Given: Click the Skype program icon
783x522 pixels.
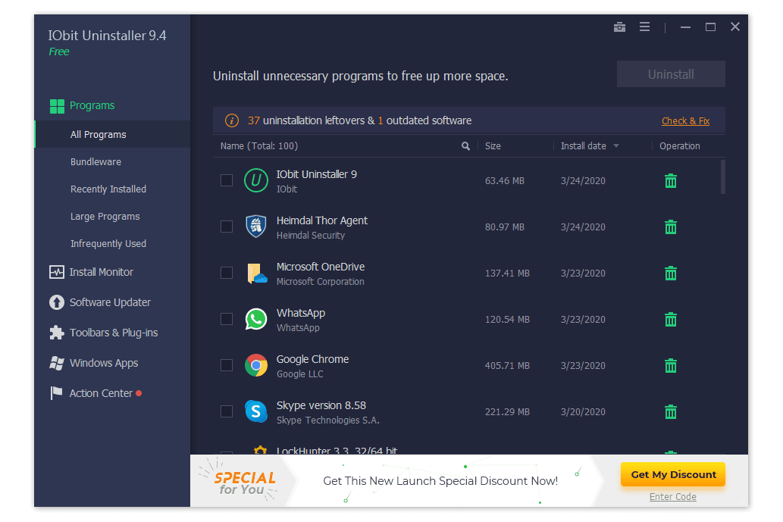Looking at the screenshot, I should (256, 411).
